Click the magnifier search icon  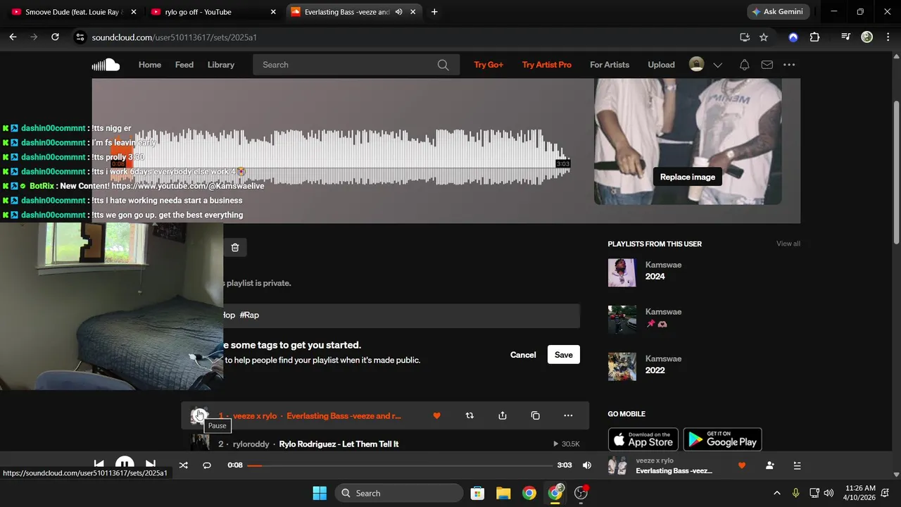pos(443,65)
